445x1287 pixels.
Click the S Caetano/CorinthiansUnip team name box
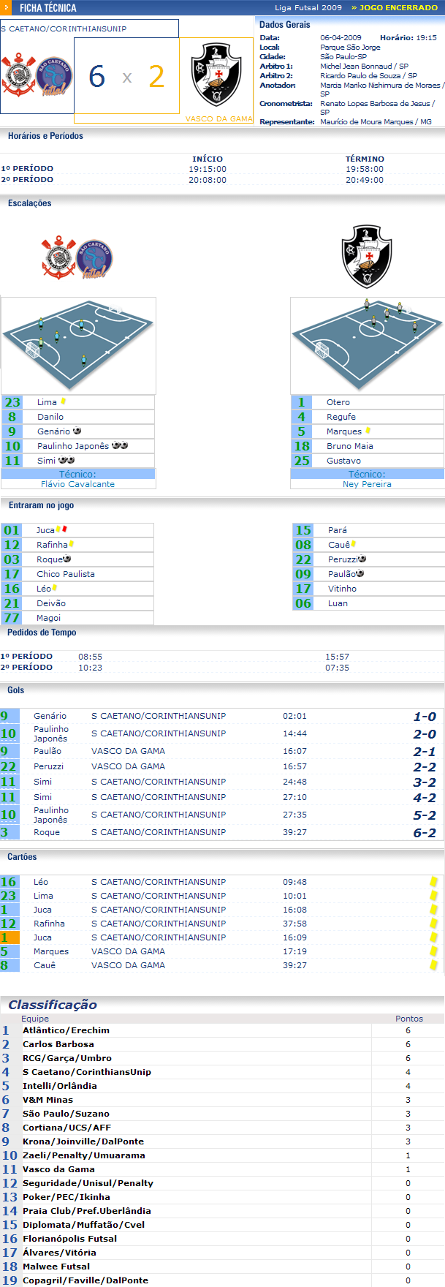[x=89, y=29]
